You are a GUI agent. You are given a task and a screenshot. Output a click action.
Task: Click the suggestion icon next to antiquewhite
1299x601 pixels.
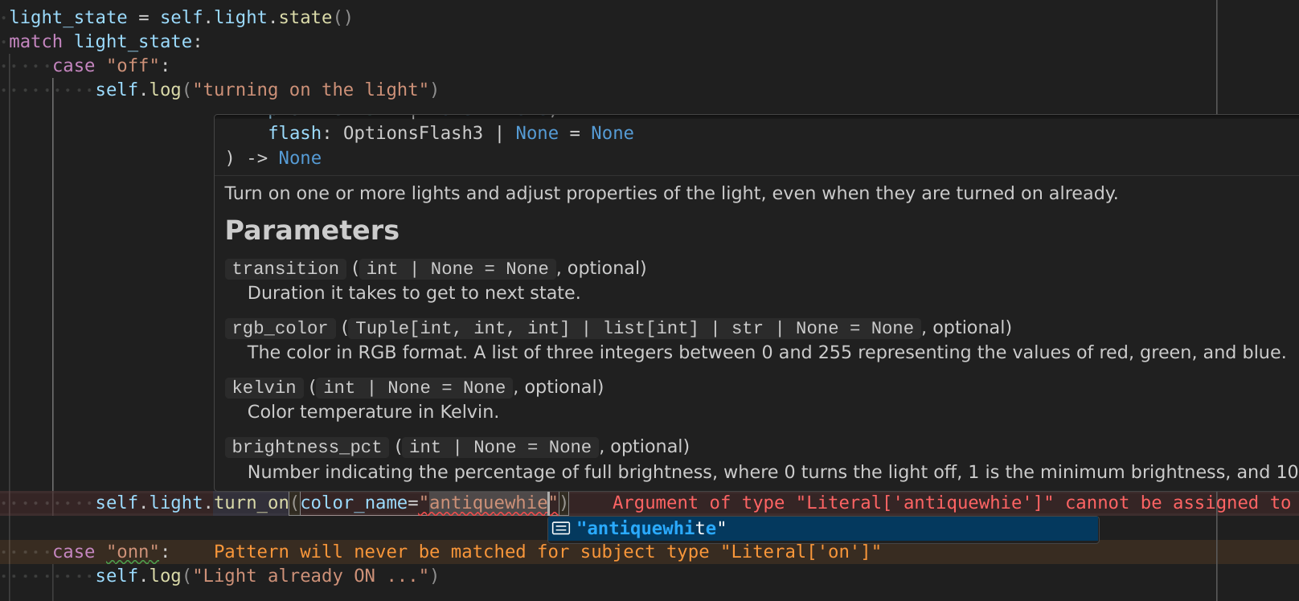(561, 529)
